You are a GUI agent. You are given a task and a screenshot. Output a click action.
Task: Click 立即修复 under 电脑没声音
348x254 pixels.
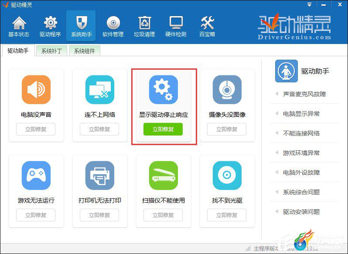pos(36,129)
